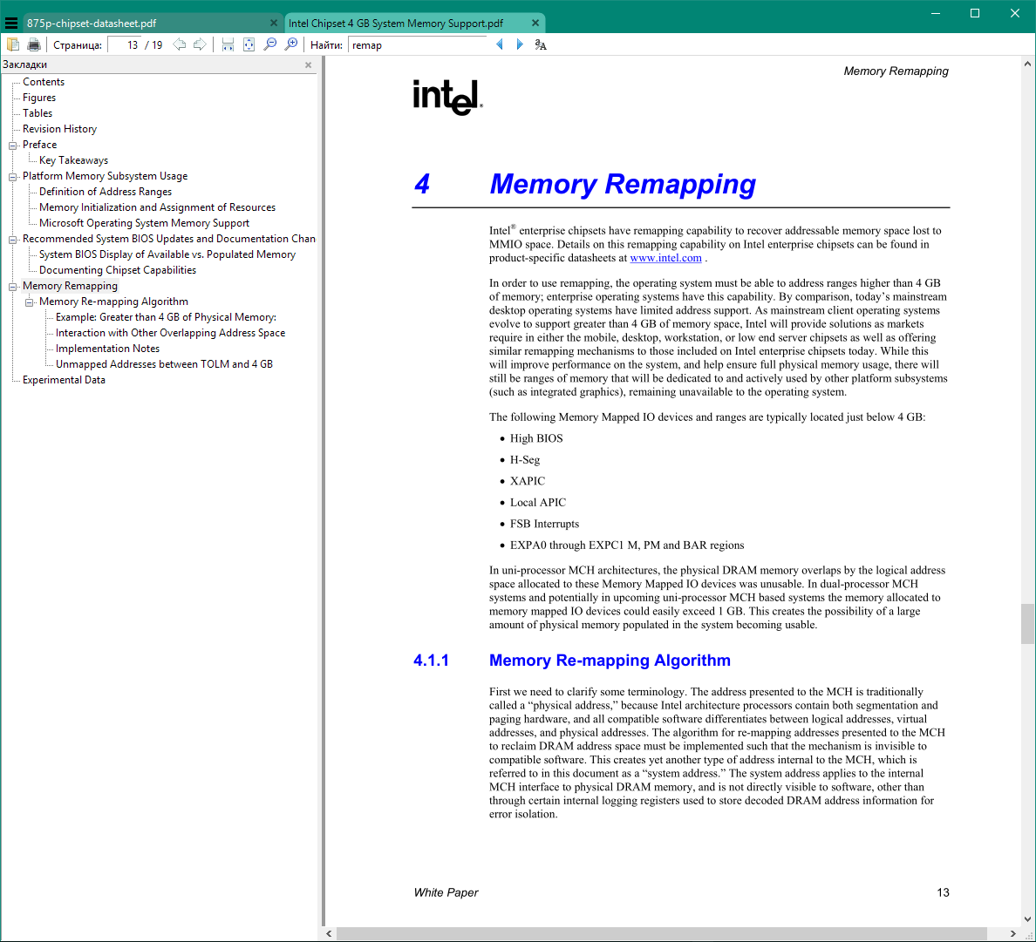
Task: Open the Tables bookmark
Action: pos(37,113)
